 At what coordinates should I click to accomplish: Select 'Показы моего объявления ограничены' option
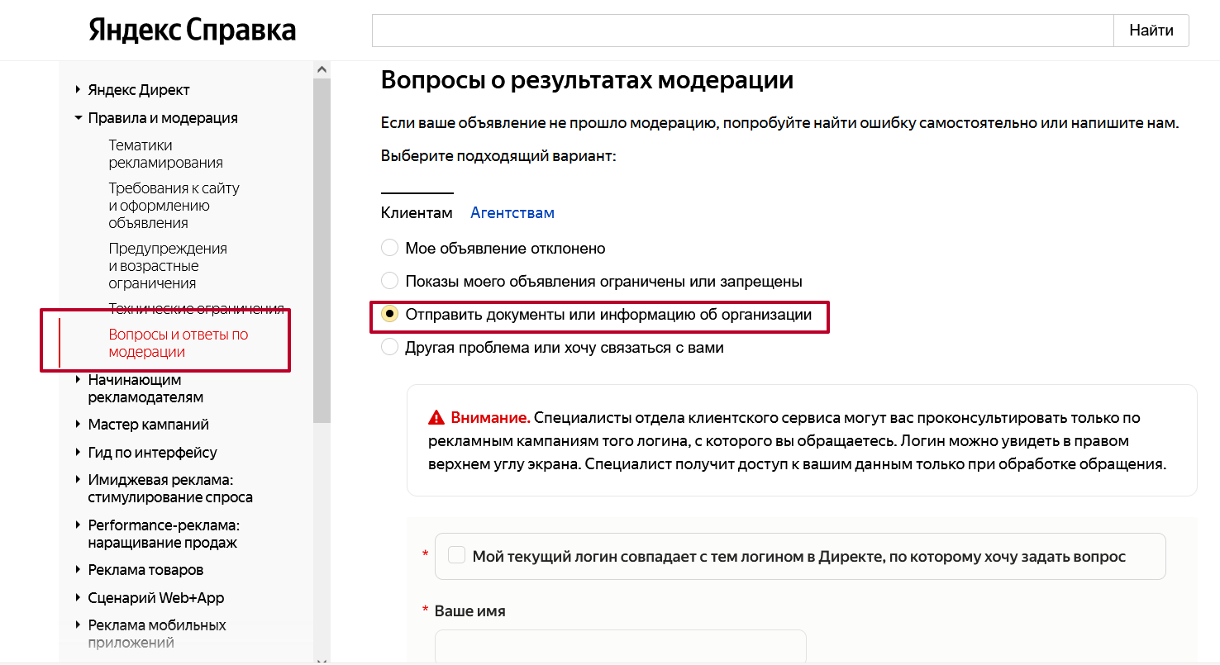pos(389,281)
